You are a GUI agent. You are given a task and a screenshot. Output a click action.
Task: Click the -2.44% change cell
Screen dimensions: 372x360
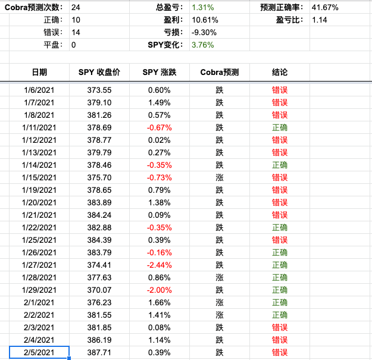click(159, 265)
